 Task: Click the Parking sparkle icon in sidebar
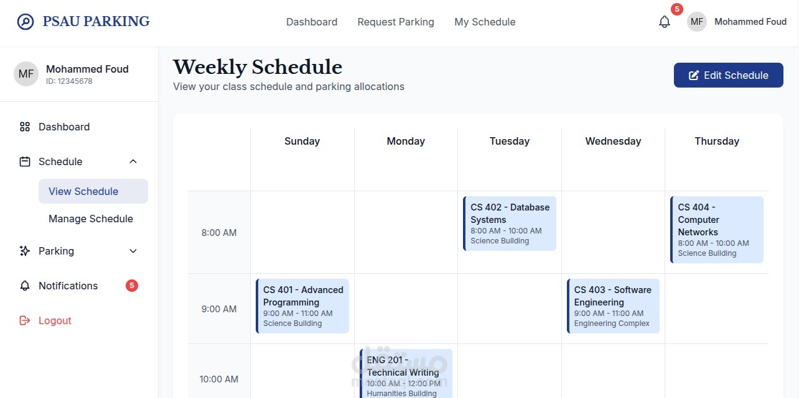pyautogui.click(x=25, y=251)
